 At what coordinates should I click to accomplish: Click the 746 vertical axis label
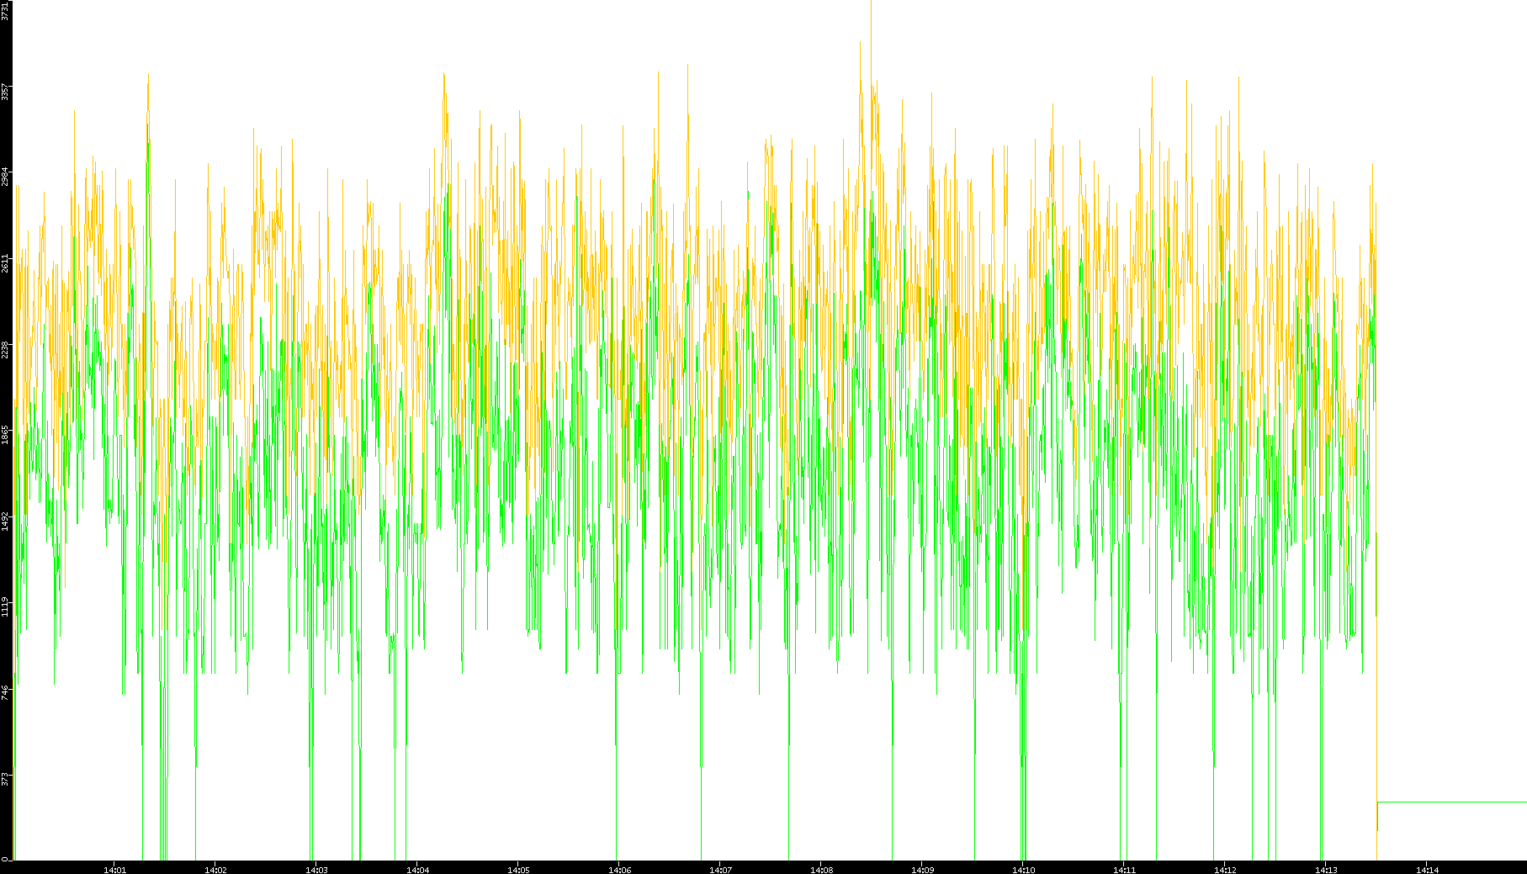pyautogui.click(x=5, y=691)
